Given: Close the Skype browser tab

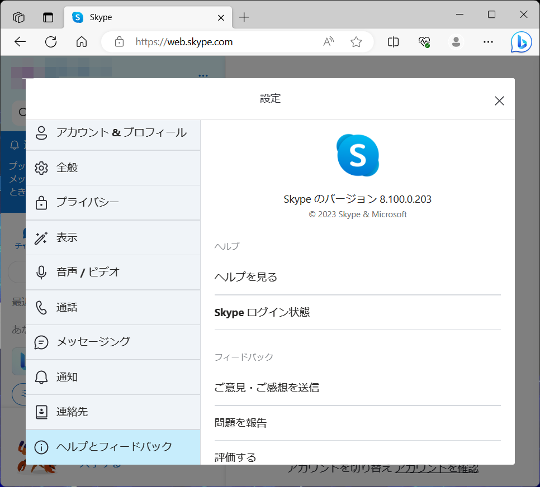Looking at the screenshot, I should point(221,17).
